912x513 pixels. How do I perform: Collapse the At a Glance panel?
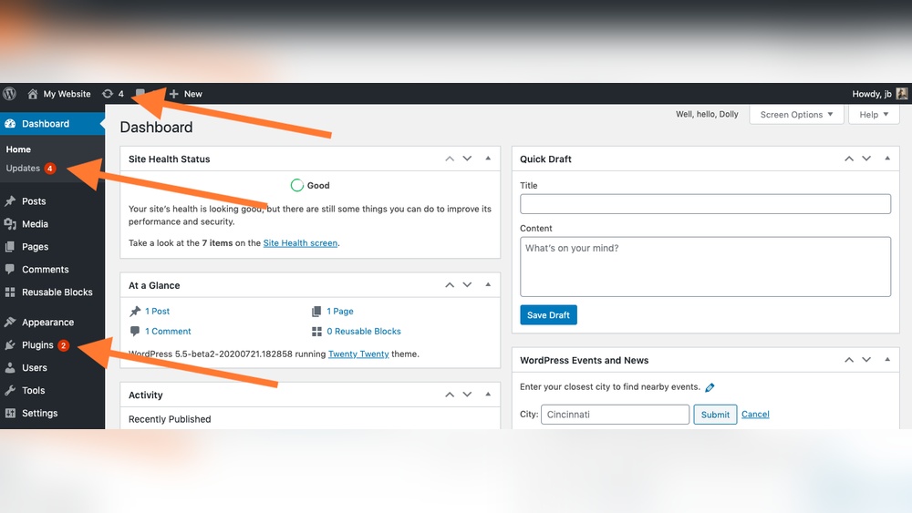(488, 284)
